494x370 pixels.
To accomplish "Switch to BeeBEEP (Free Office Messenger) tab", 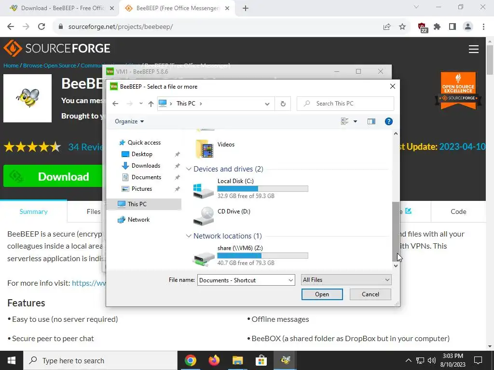I will (x=178, y=8).
